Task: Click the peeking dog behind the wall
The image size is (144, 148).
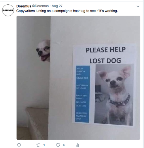Action: coord(43,50)
